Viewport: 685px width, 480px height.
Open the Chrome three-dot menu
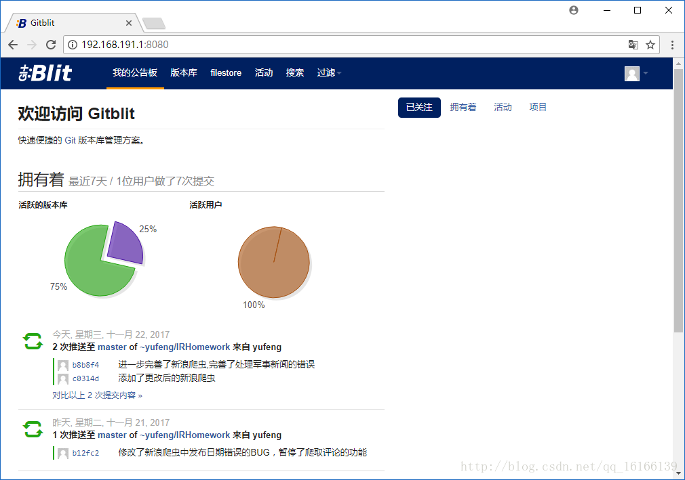tap(672, 45)
